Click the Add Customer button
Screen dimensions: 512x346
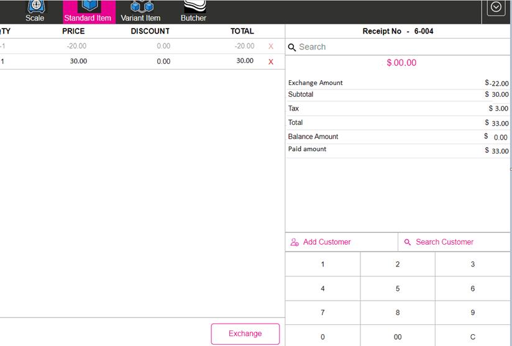(x=342, y=242)
